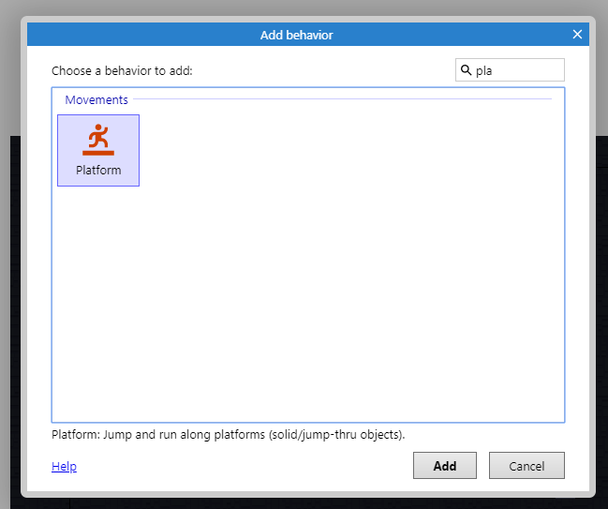608x509 pixels.
Task: Click the "Choose a behavior to add" label
Action: [122, 70]
